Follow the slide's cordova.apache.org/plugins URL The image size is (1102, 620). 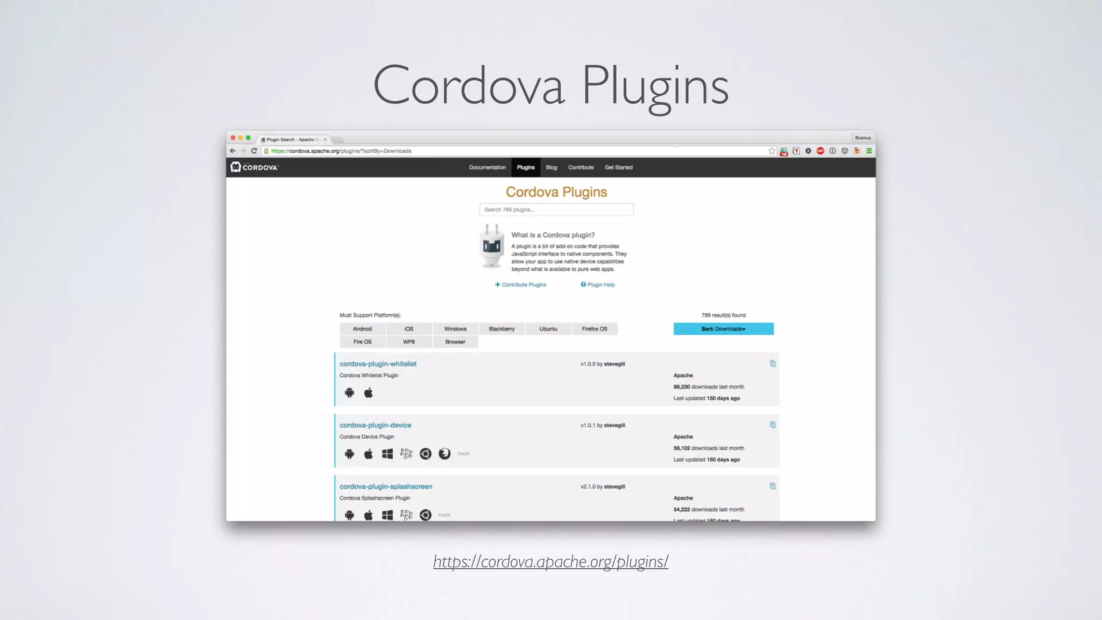pyautogui.click(x=550, y=561)
